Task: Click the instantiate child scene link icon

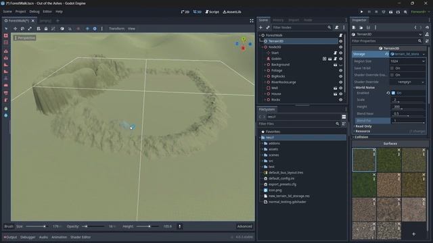Action: (x=268, y=28)
